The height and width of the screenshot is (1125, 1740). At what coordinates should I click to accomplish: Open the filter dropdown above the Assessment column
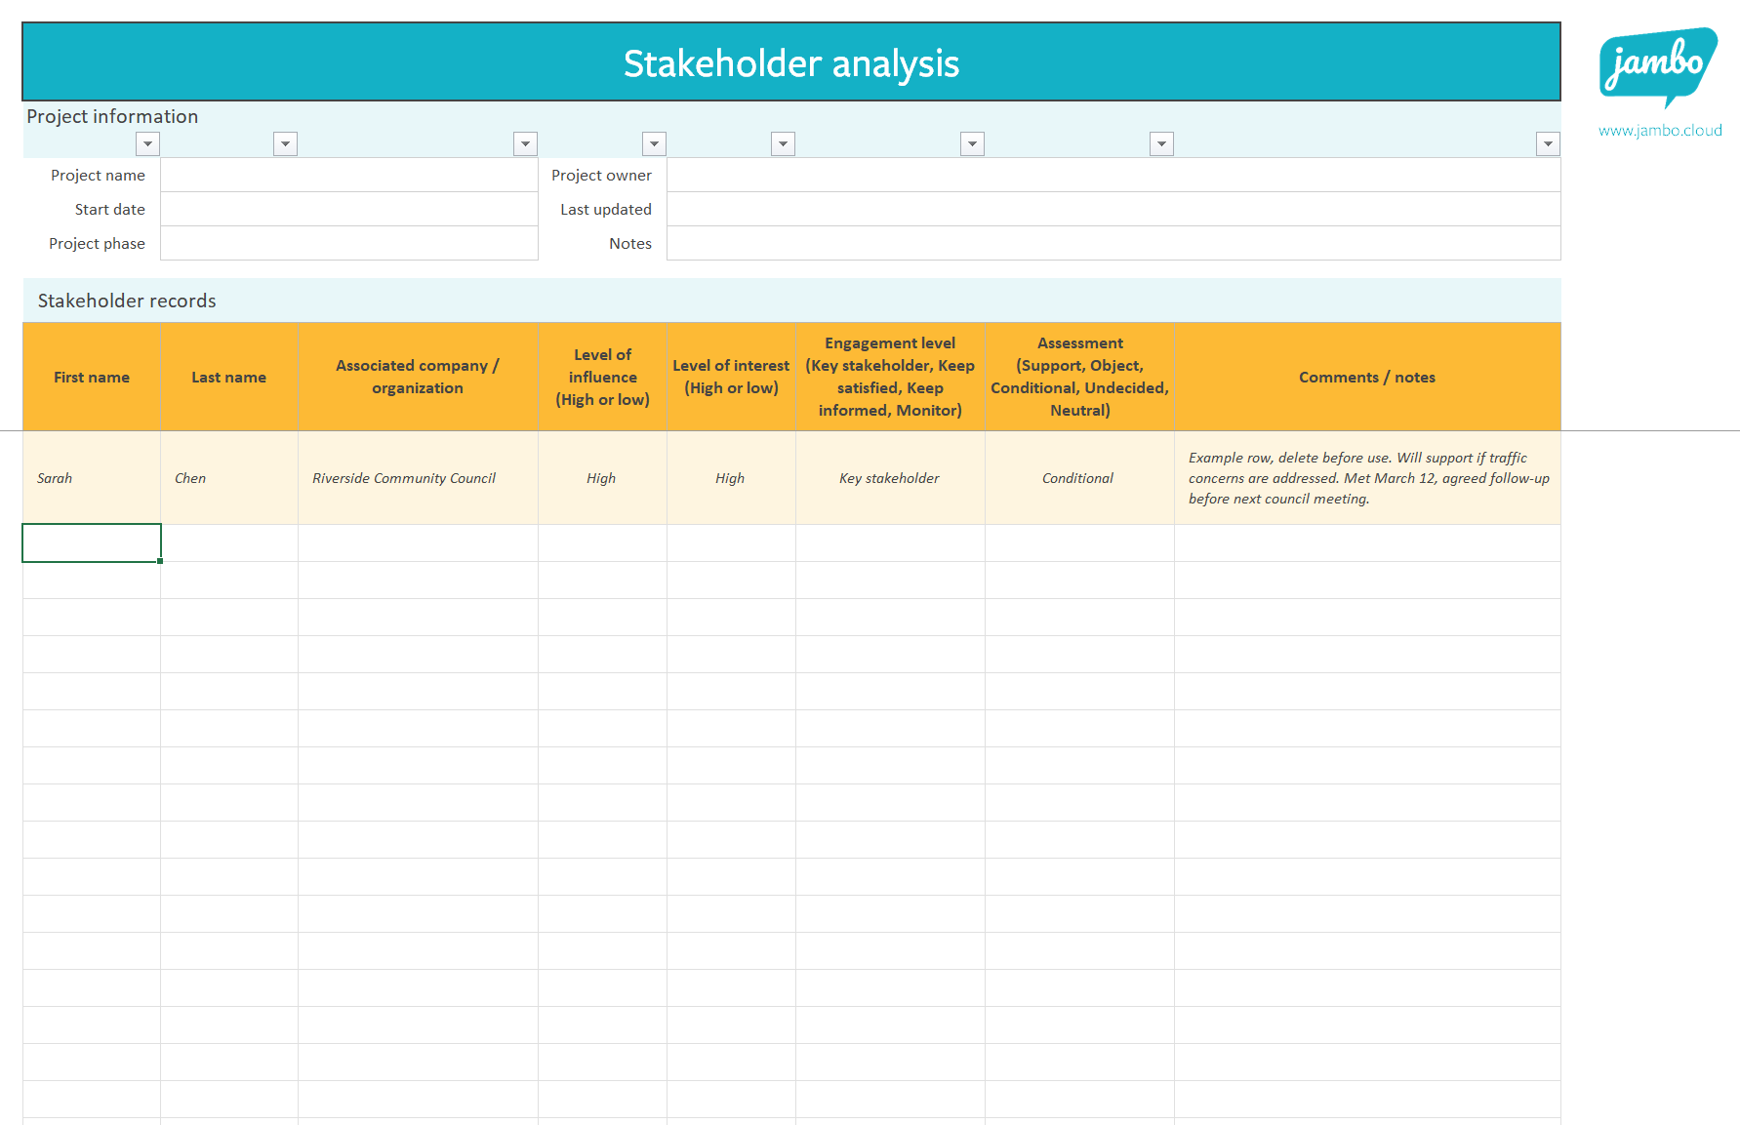pyautogui.click(x=1161, y=144)
